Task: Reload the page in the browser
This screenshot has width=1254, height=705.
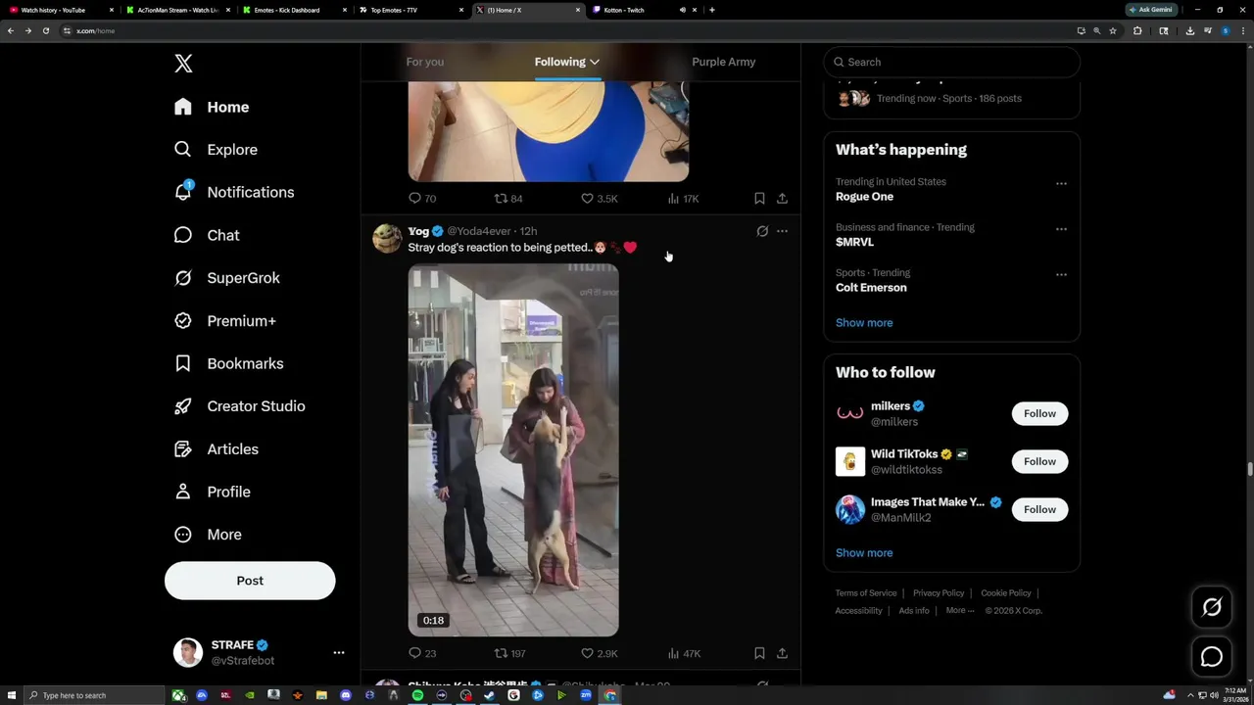Action: click(45, 30)
